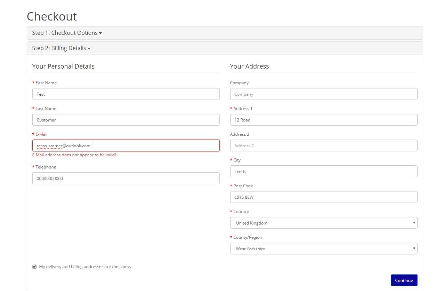The height and width of the screenshot is (291, 435).
Task: Click the Company input field
Action: (x=324, y=94)
